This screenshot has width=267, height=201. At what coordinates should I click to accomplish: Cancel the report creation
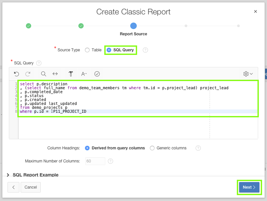31,187
